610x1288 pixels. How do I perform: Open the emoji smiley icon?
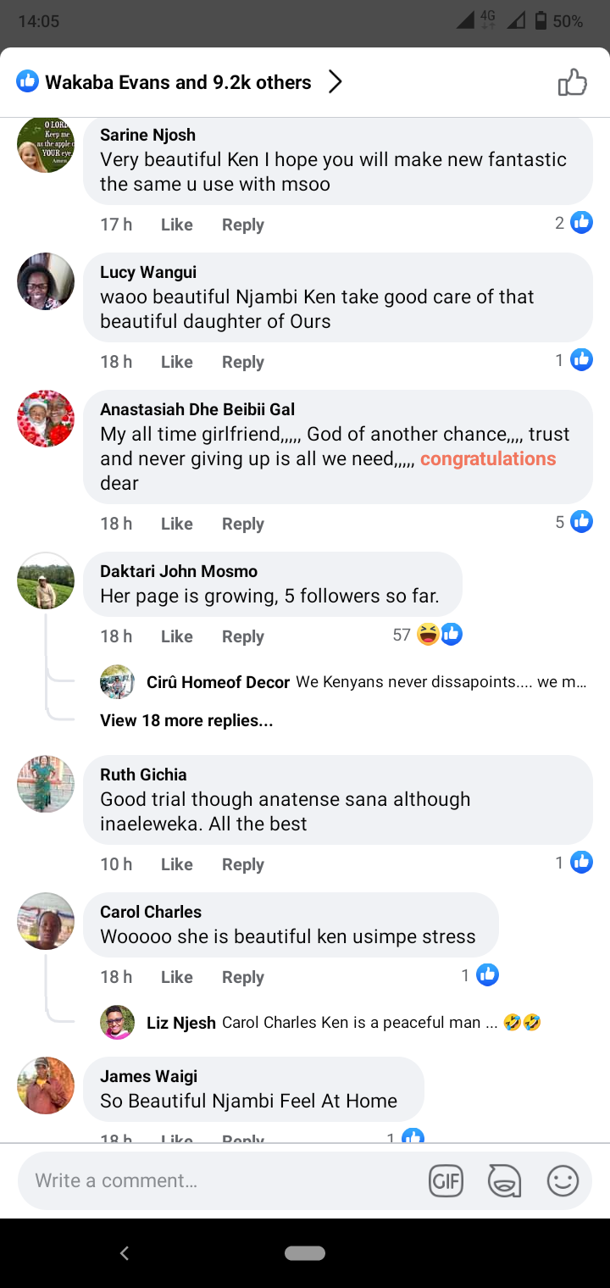(563, 1180)
